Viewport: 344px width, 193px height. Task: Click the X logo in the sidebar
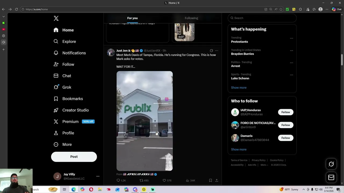pos(56,18)
